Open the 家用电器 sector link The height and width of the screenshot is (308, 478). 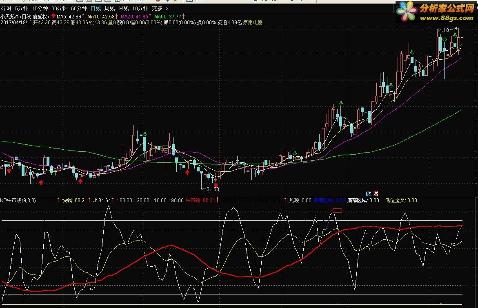(x=253, y=22)
